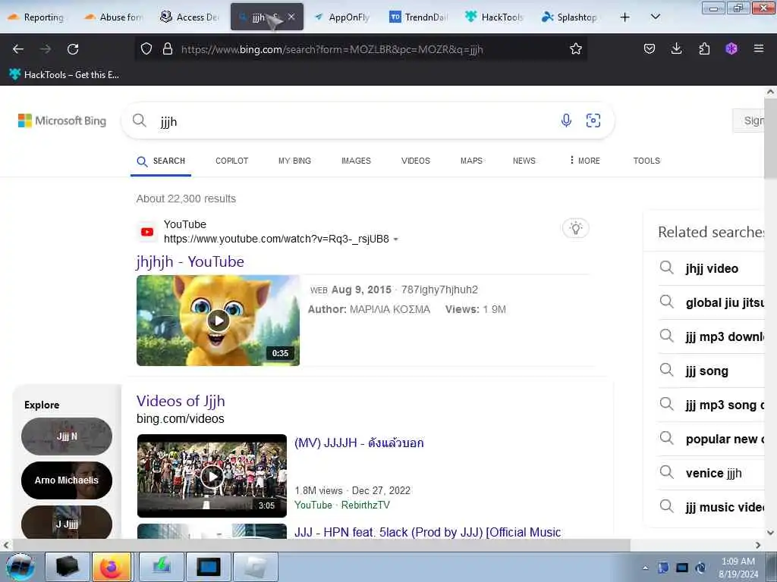Viewport: 777px width, 582px height.
Task: Search related 'global jiu jitsu'
Action: tap(712, 303)
